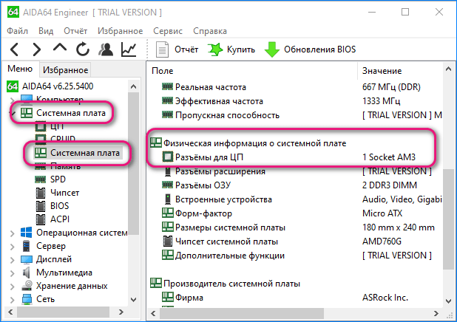The width and height of the screenshot is (457, 322).
Task: Expand the Сервер node
Action: 13,247
